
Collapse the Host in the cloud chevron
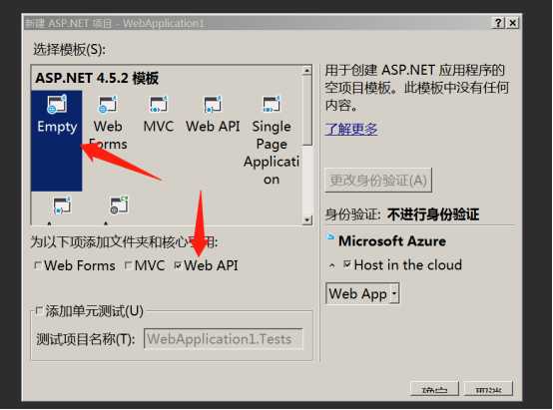pyautogui.click(x=331, y=265)
